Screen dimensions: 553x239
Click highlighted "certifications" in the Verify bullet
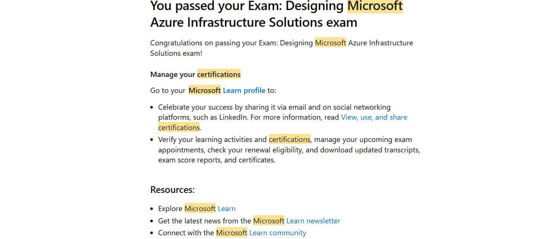click(x=289, y=139)
